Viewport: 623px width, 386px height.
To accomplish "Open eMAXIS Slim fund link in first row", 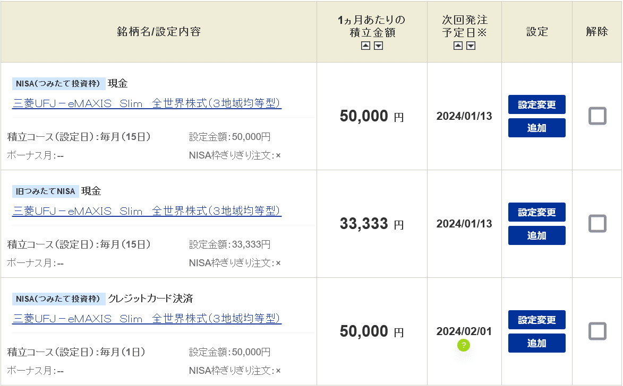I will tap(147, 103).
